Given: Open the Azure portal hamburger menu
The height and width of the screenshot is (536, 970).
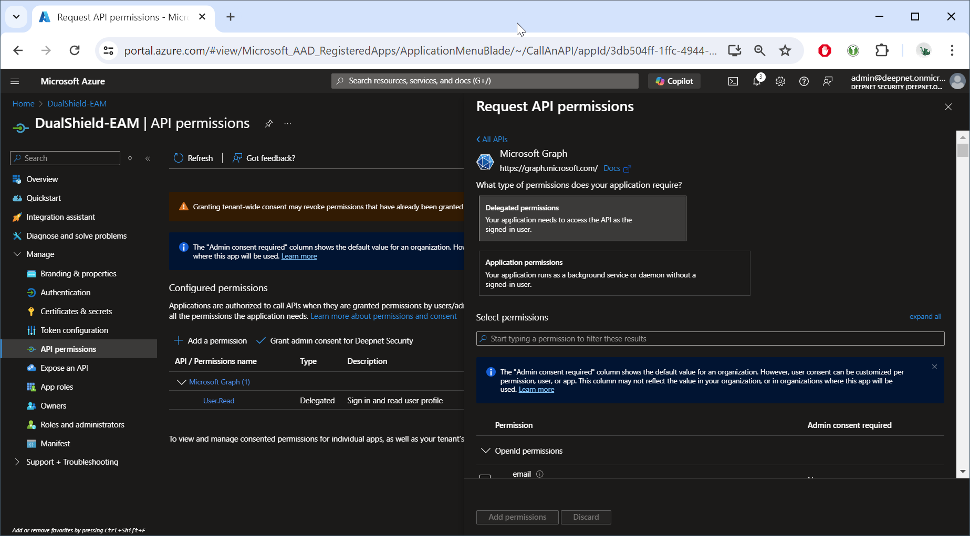Looking at the screenshot, I should click(x=15, y=81).
